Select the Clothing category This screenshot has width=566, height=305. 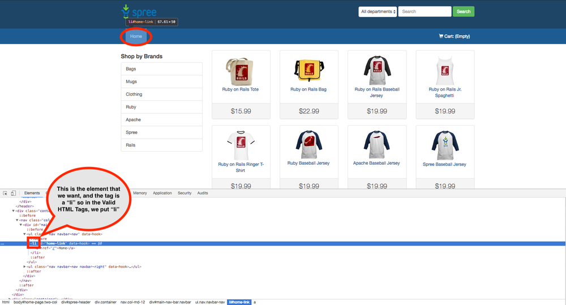click(x=162, y=94)
